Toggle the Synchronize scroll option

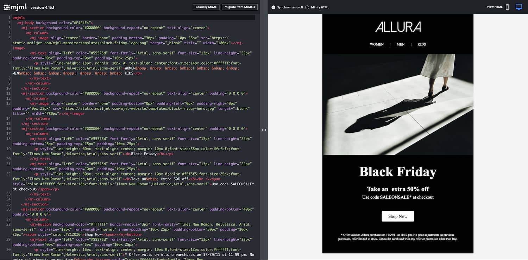[273, 7]
